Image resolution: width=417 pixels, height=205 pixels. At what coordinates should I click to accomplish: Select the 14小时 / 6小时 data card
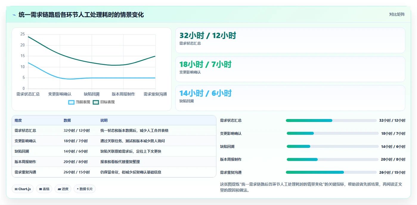point(290,98)
